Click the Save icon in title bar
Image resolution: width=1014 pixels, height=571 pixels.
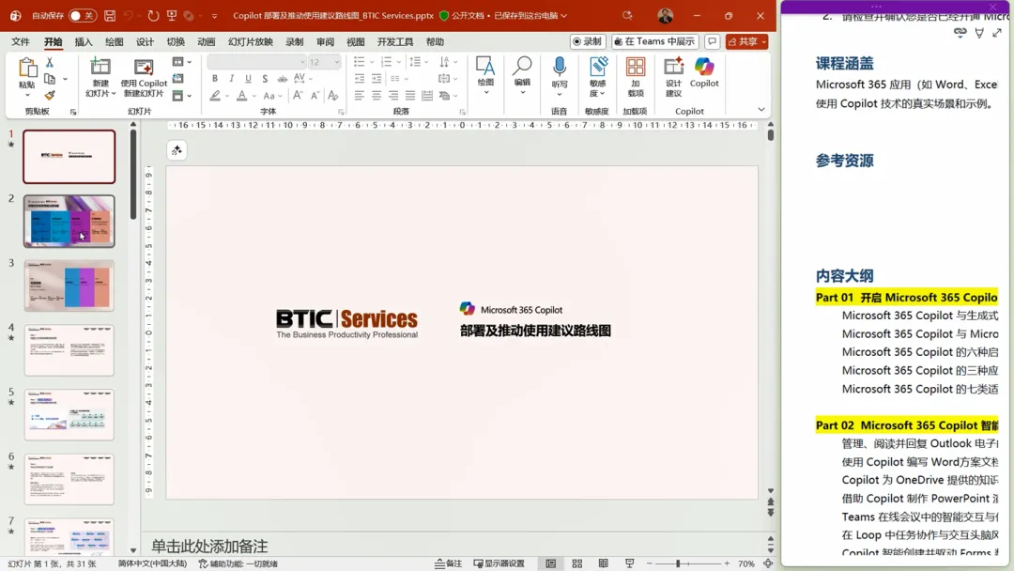(x=110, y=16)
